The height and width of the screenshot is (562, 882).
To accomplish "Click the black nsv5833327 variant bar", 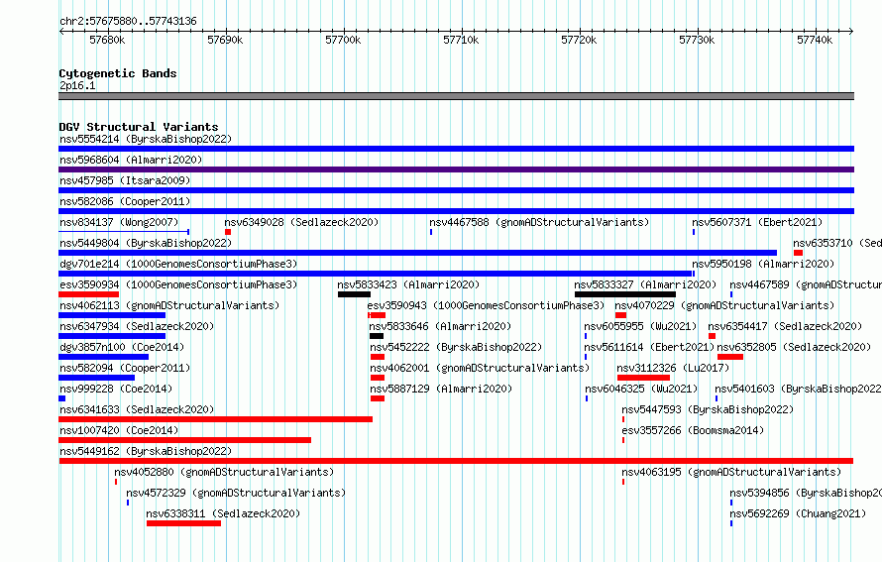I will click(x=625, y=294).
